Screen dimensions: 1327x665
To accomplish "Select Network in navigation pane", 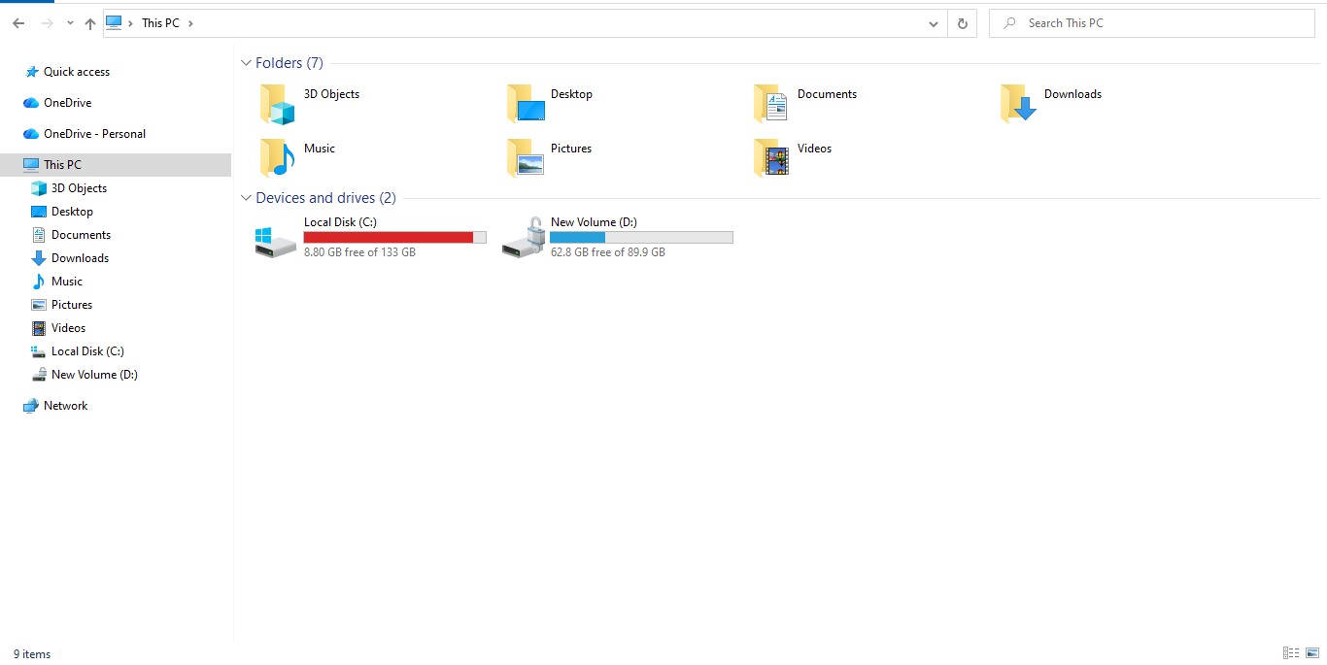I will (x=65, y=406).
